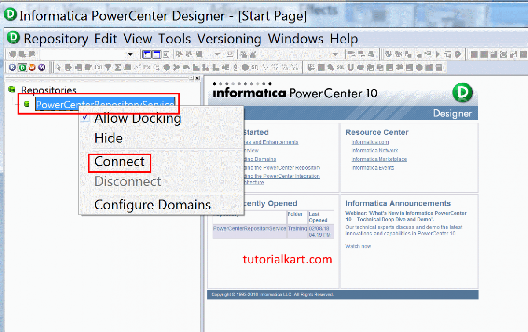Select the Union transformation U icon
Viewport: 528px width, 332px height.
[x=351, y=67]
